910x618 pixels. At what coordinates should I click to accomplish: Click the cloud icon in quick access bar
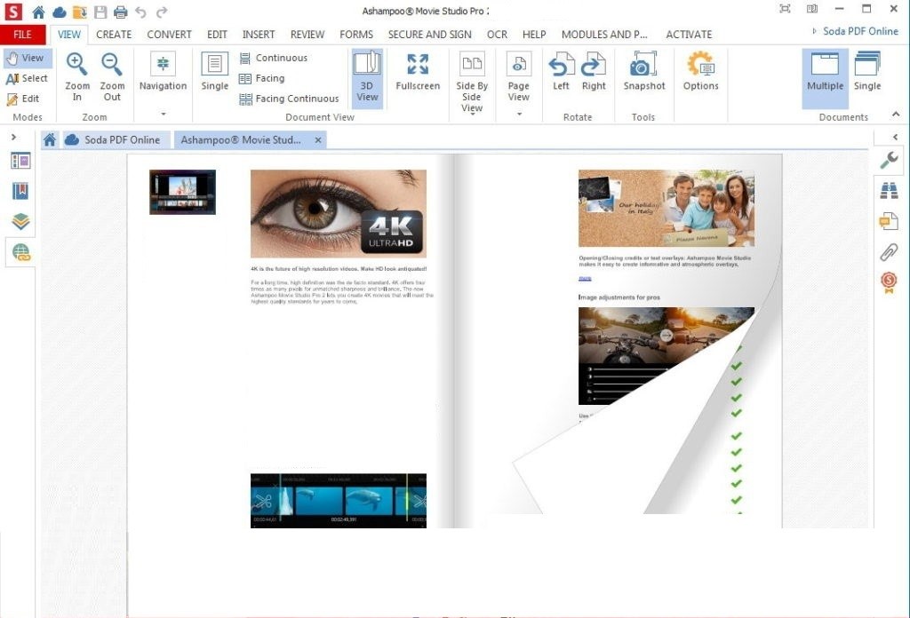click(60, 12)
